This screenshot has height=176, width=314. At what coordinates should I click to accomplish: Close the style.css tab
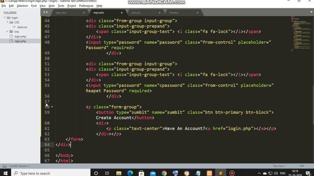pos(159,13)
